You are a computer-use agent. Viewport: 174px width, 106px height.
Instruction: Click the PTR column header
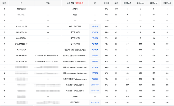coord(48,3)
